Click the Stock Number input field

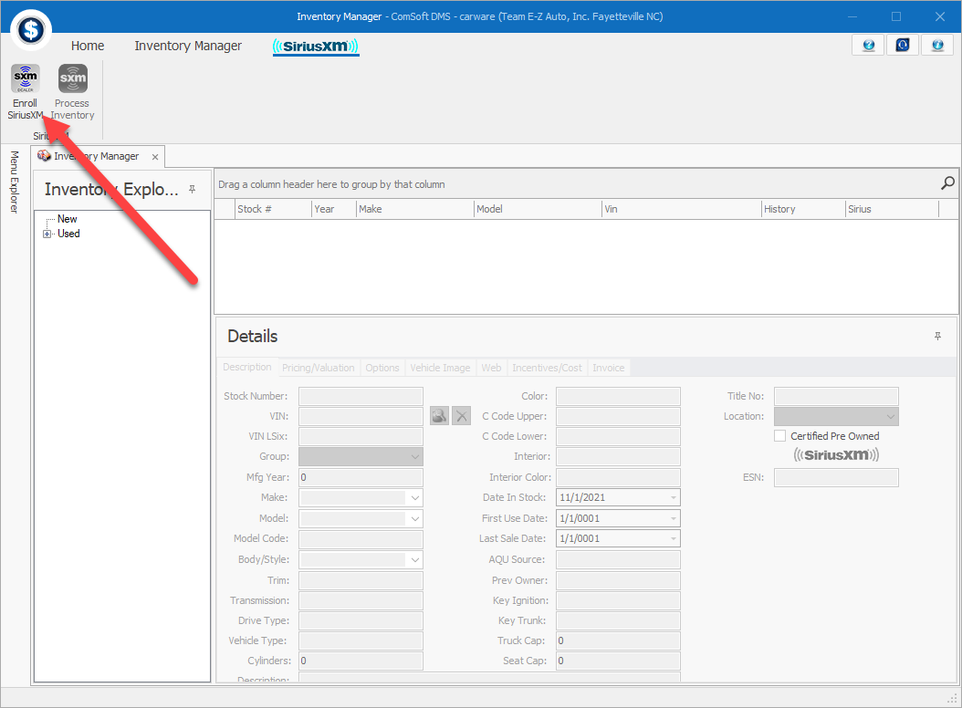(x=361, y=396)
